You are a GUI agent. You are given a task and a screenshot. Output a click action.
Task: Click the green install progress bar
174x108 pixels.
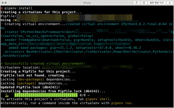pyautogui.click(x=46, y=95)
